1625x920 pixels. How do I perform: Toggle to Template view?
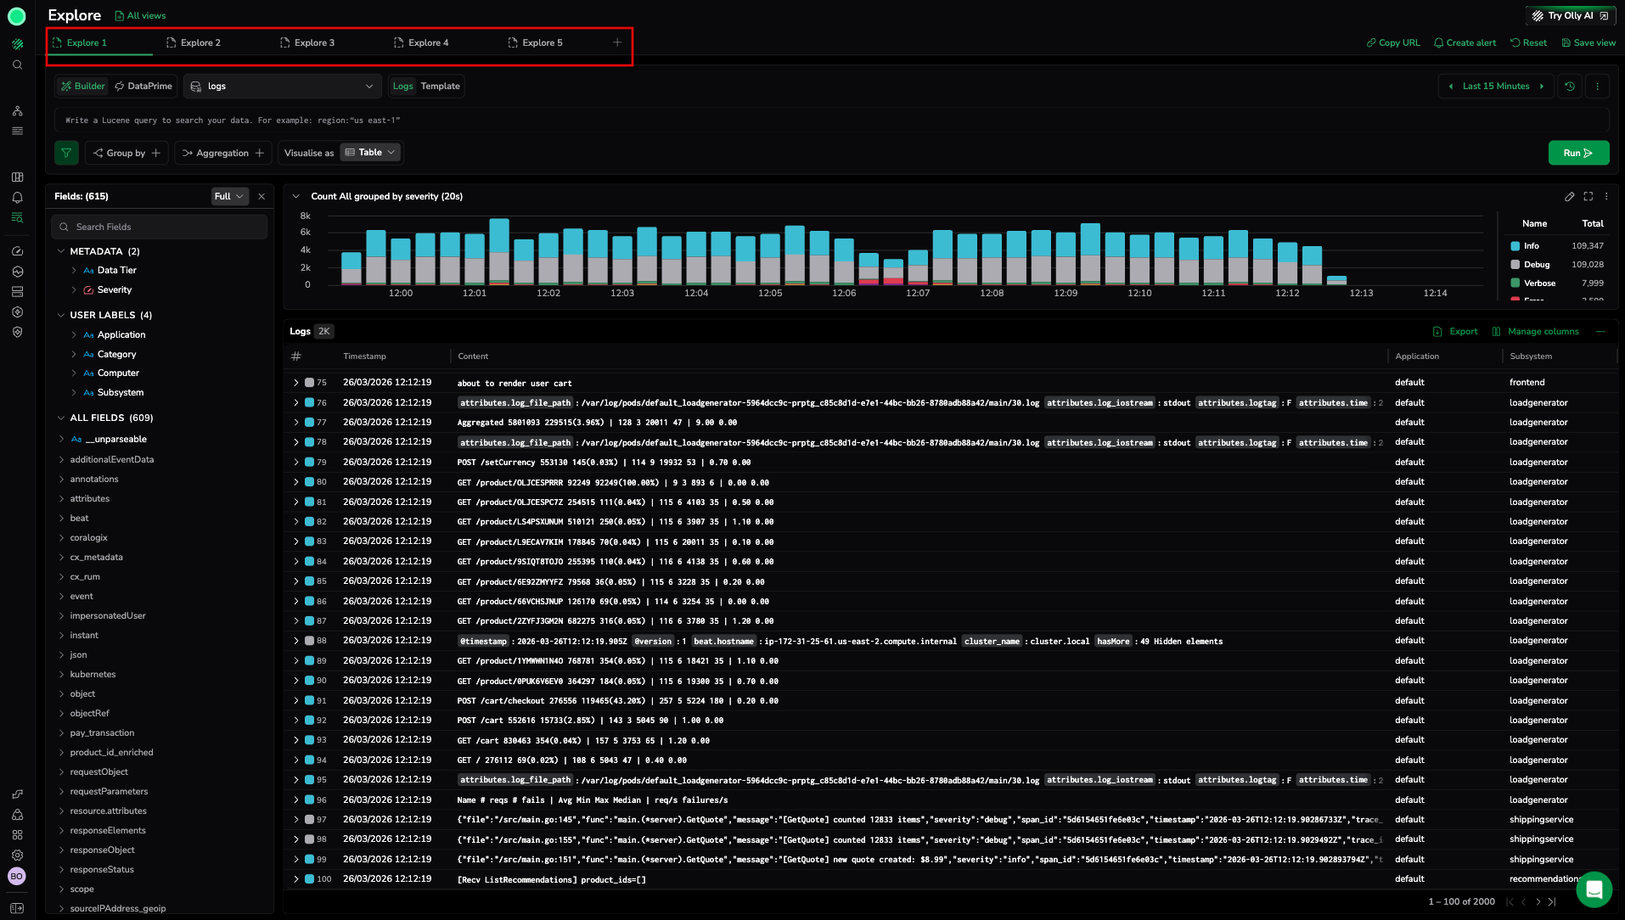tap(440, 87)
